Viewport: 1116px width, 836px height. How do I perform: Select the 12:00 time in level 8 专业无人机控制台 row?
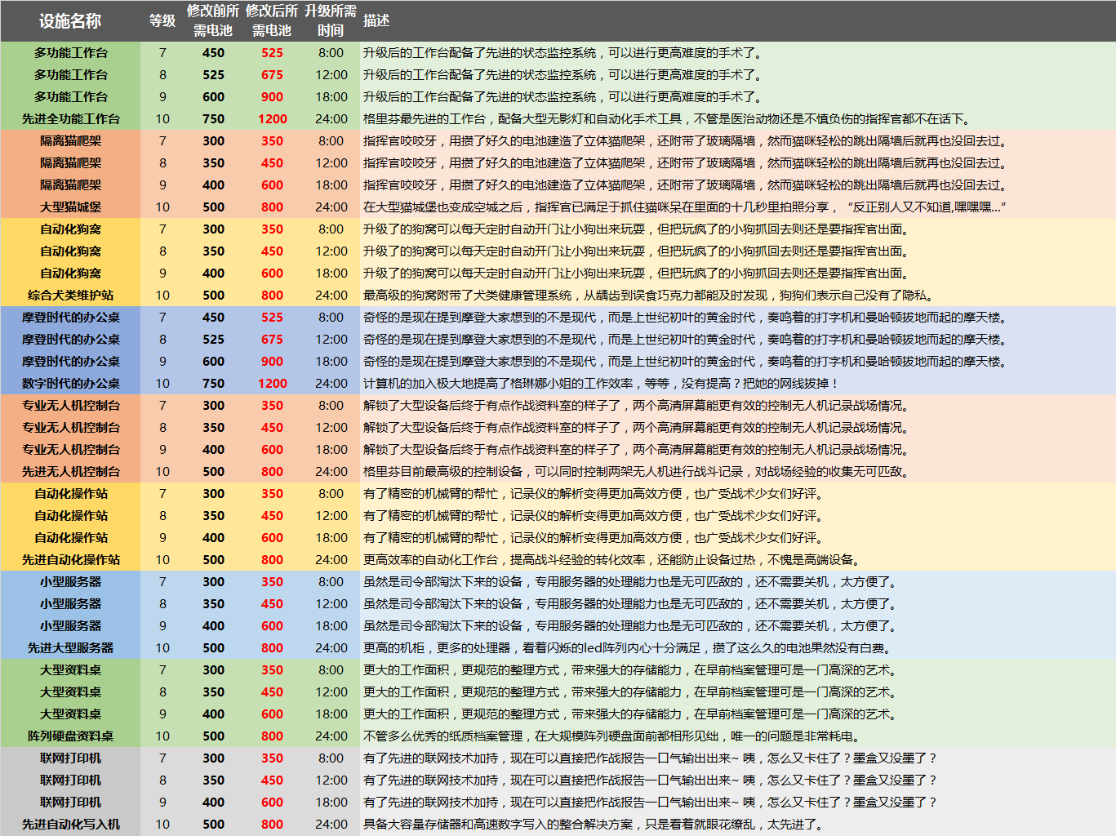click(331, 428)
